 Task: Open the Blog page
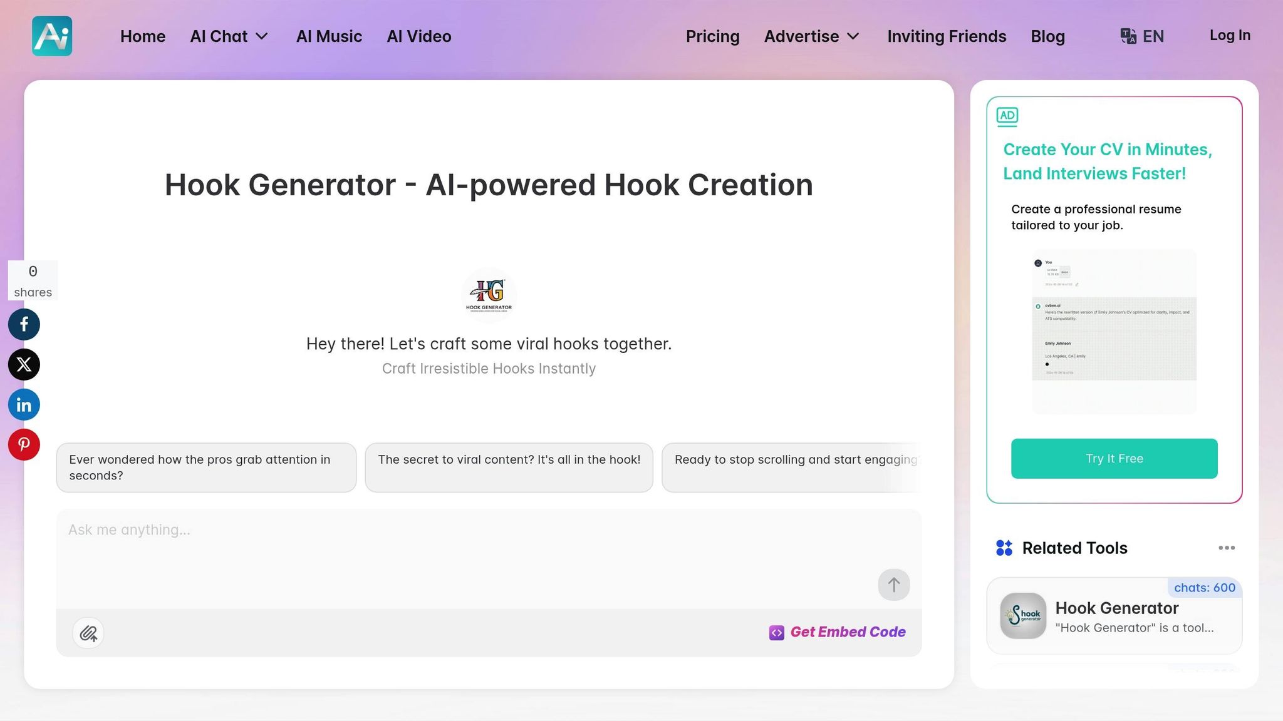(1047, 36)
